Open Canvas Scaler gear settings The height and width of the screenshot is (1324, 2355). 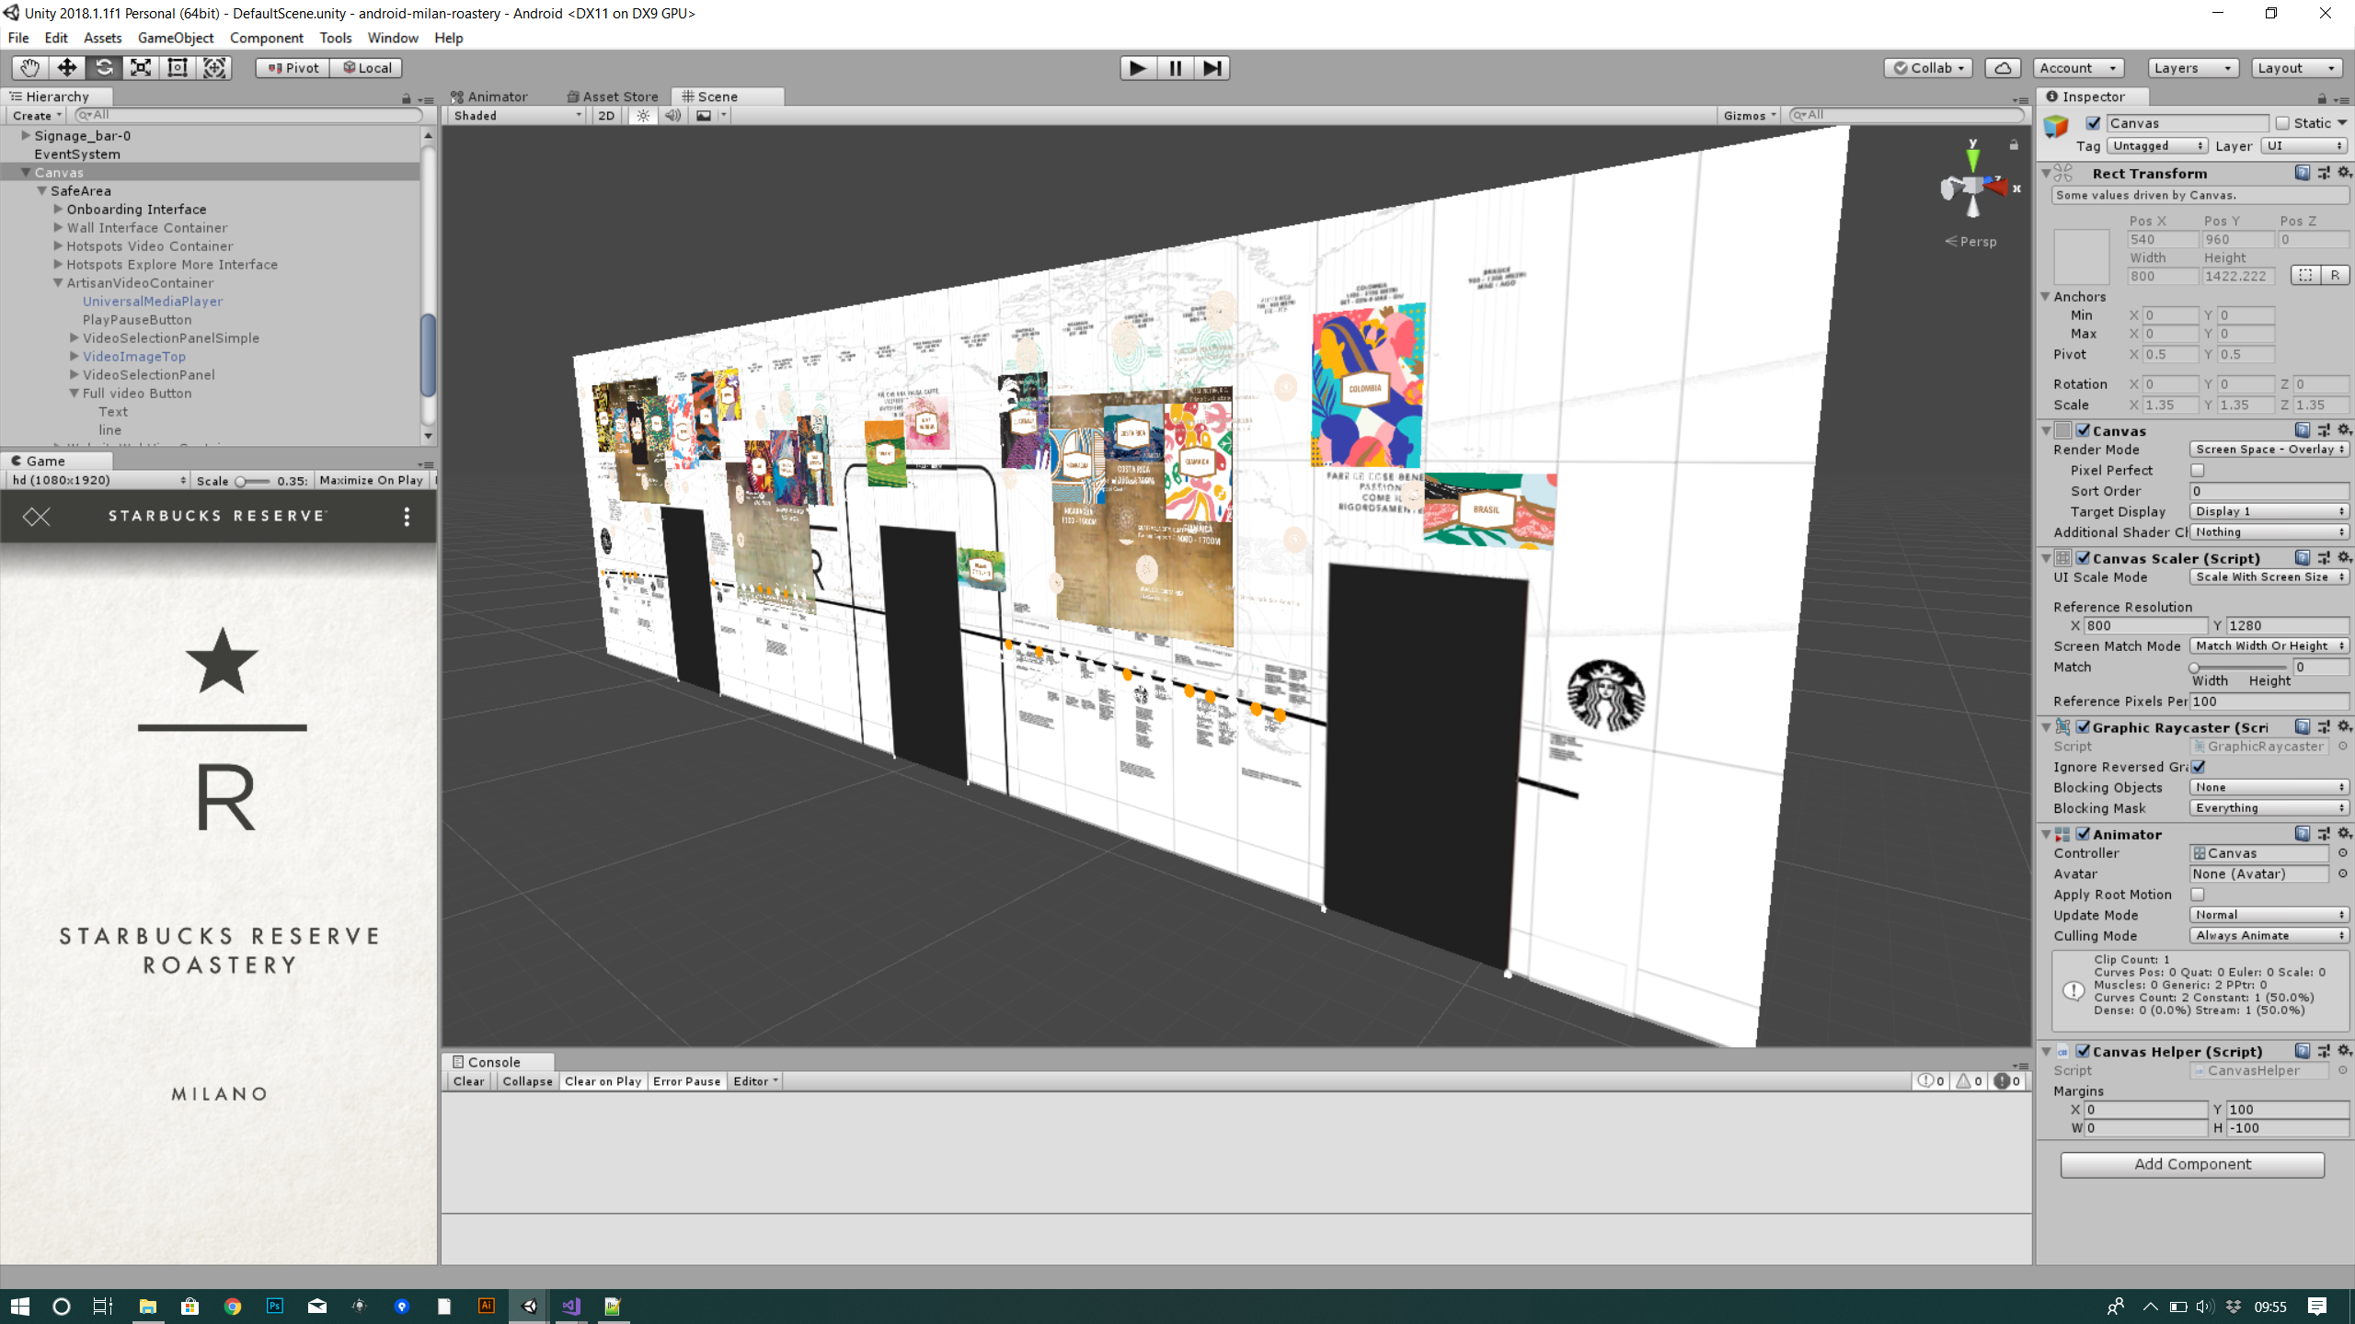coord(2343,558)
